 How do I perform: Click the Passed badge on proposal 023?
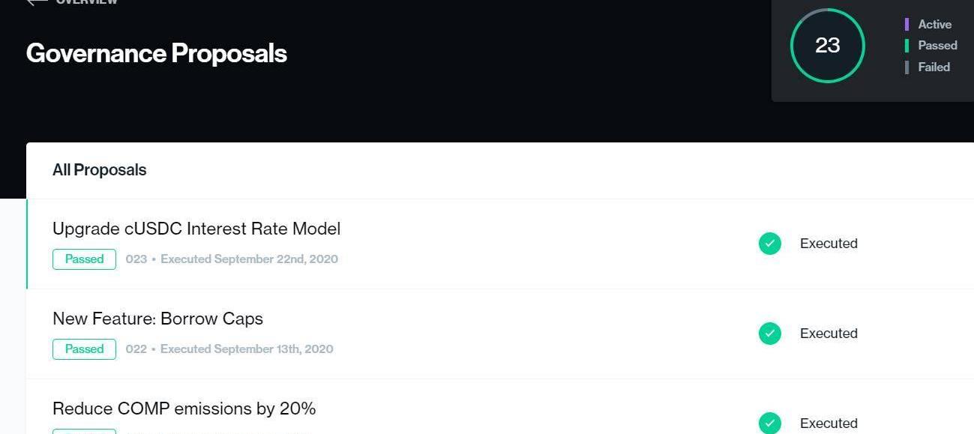84,259
